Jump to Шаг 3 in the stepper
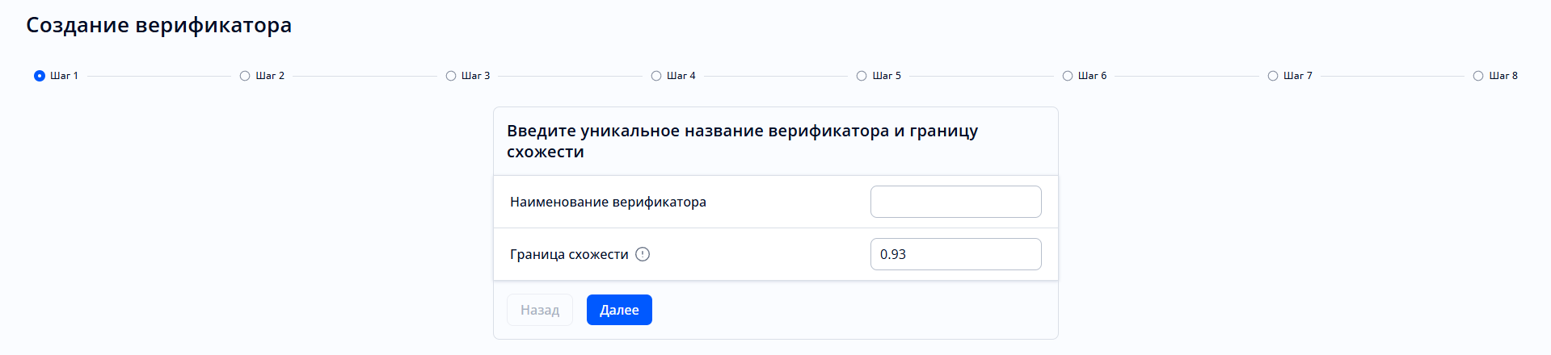 point(451,76)
